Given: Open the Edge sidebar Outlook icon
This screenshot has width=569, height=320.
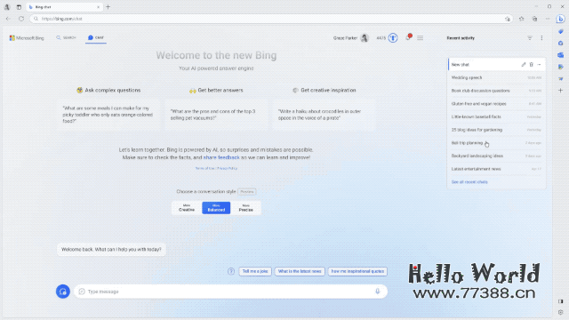Looking at the screenshot, I should point(561,55).
